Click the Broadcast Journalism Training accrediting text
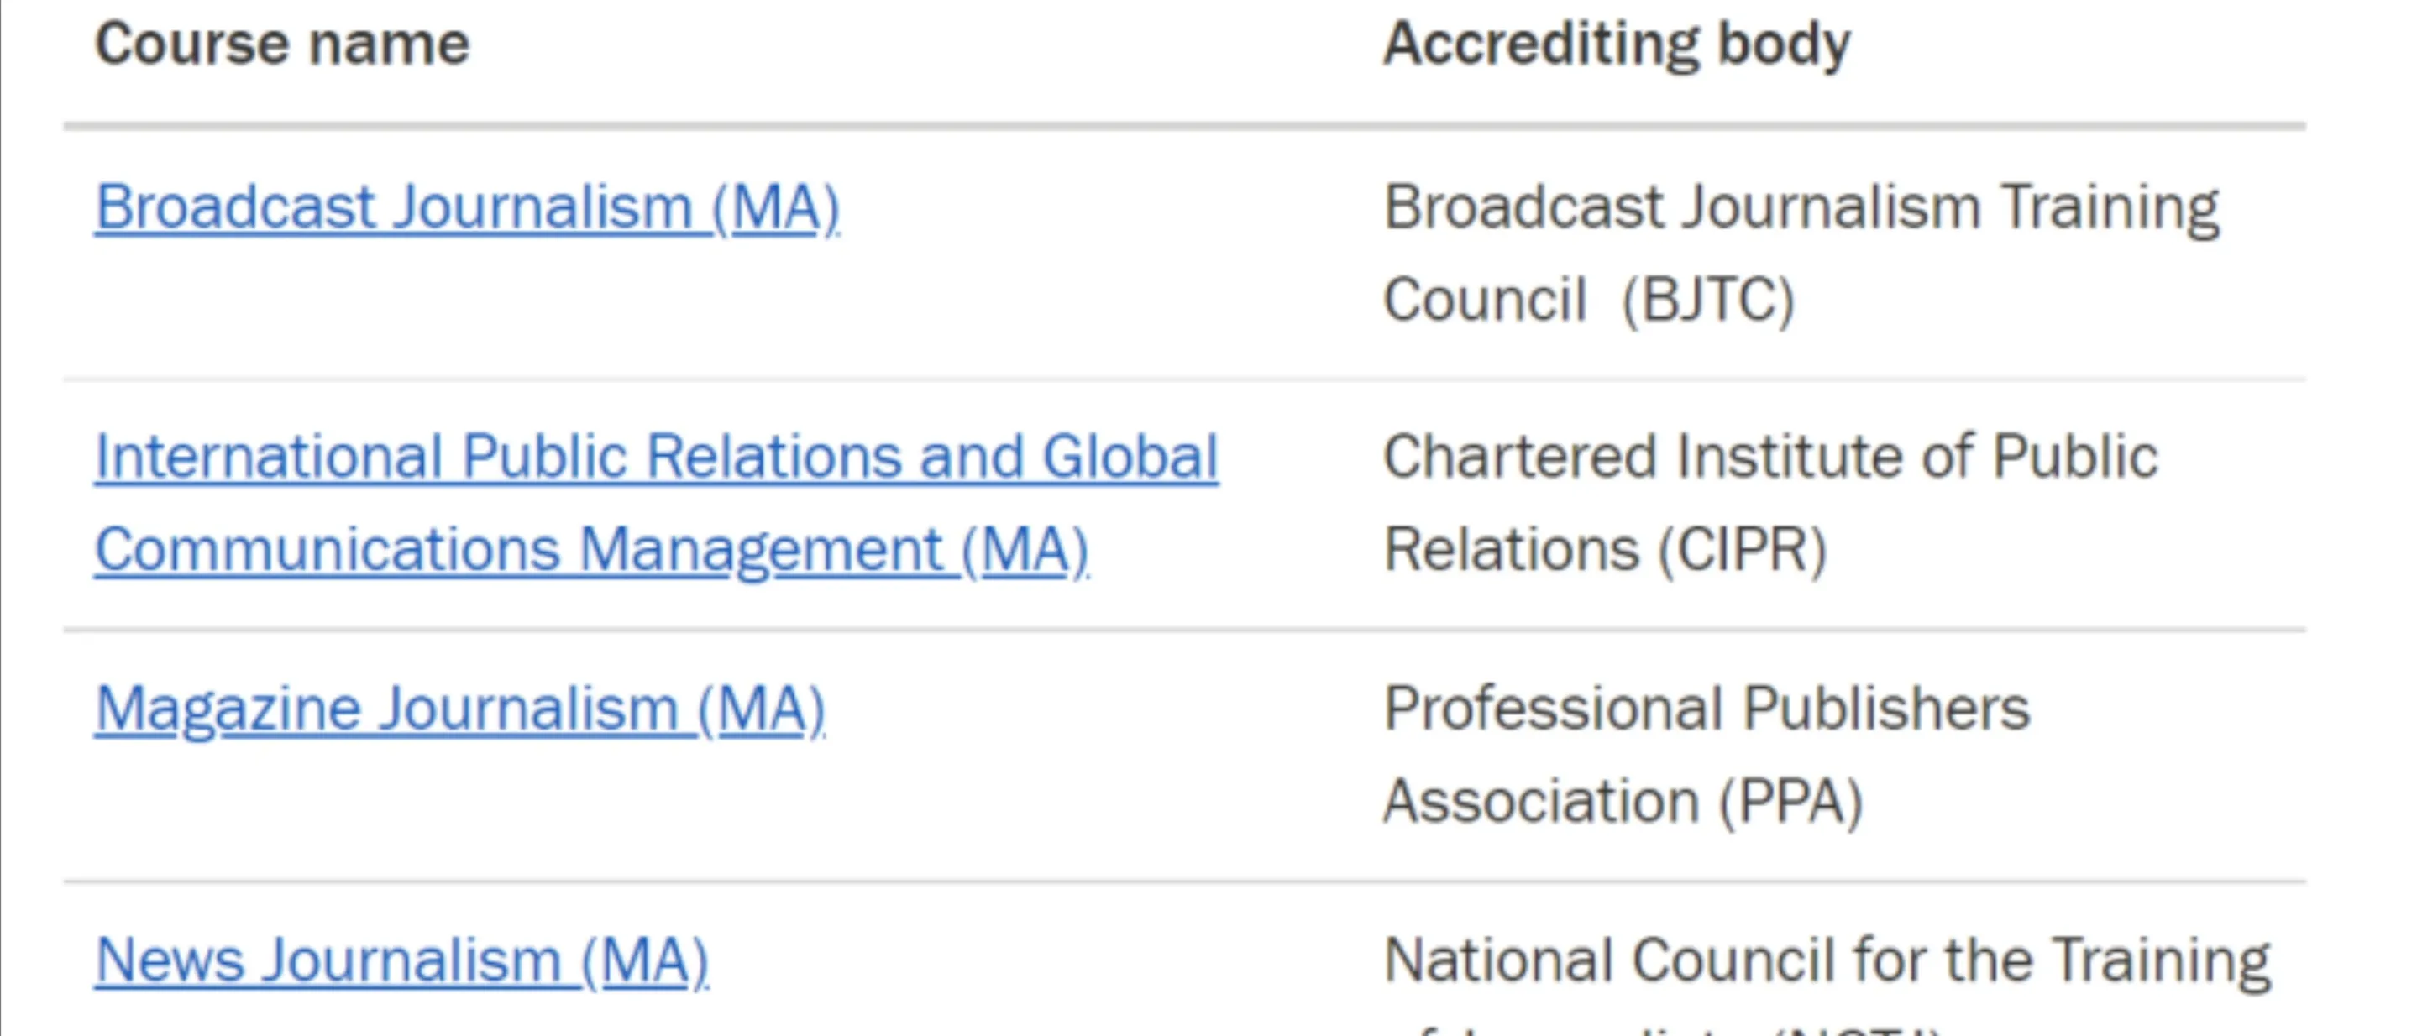This screenshot has height=1036, width=2417. coord(1801,207)
